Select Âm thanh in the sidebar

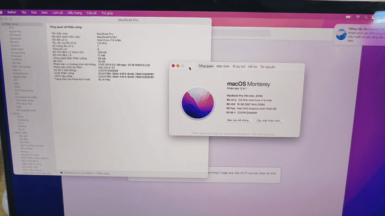pyautogui.click(x=15, y=35)
